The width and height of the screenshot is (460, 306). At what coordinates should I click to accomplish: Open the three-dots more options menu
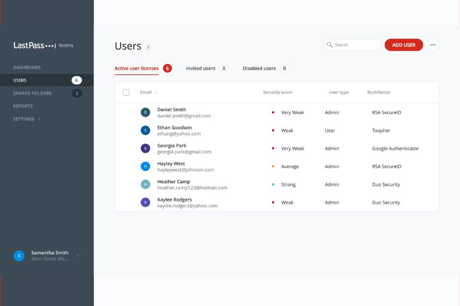coord(433,45)
